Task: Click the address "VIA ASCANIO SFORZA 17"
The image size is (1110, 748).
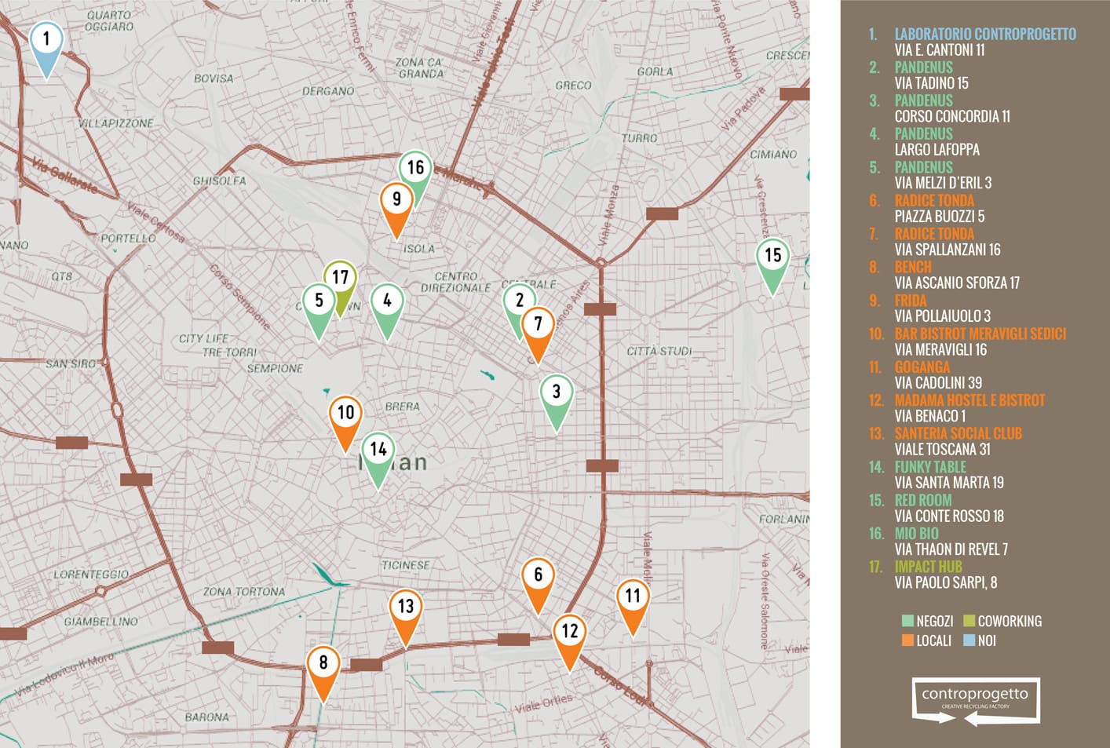Action: (957, 283)
